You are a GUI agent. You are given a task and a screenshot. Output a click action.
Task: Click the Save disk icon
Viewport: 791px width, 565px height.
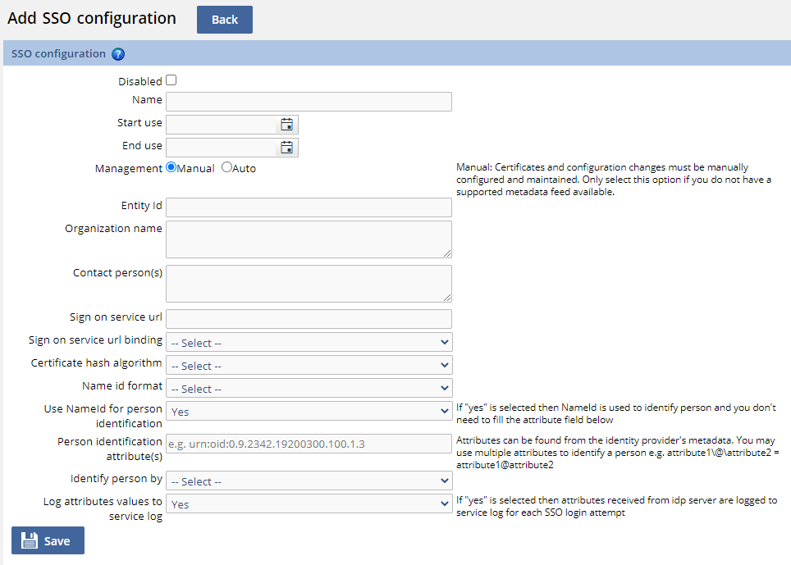(x=30, y=540)
